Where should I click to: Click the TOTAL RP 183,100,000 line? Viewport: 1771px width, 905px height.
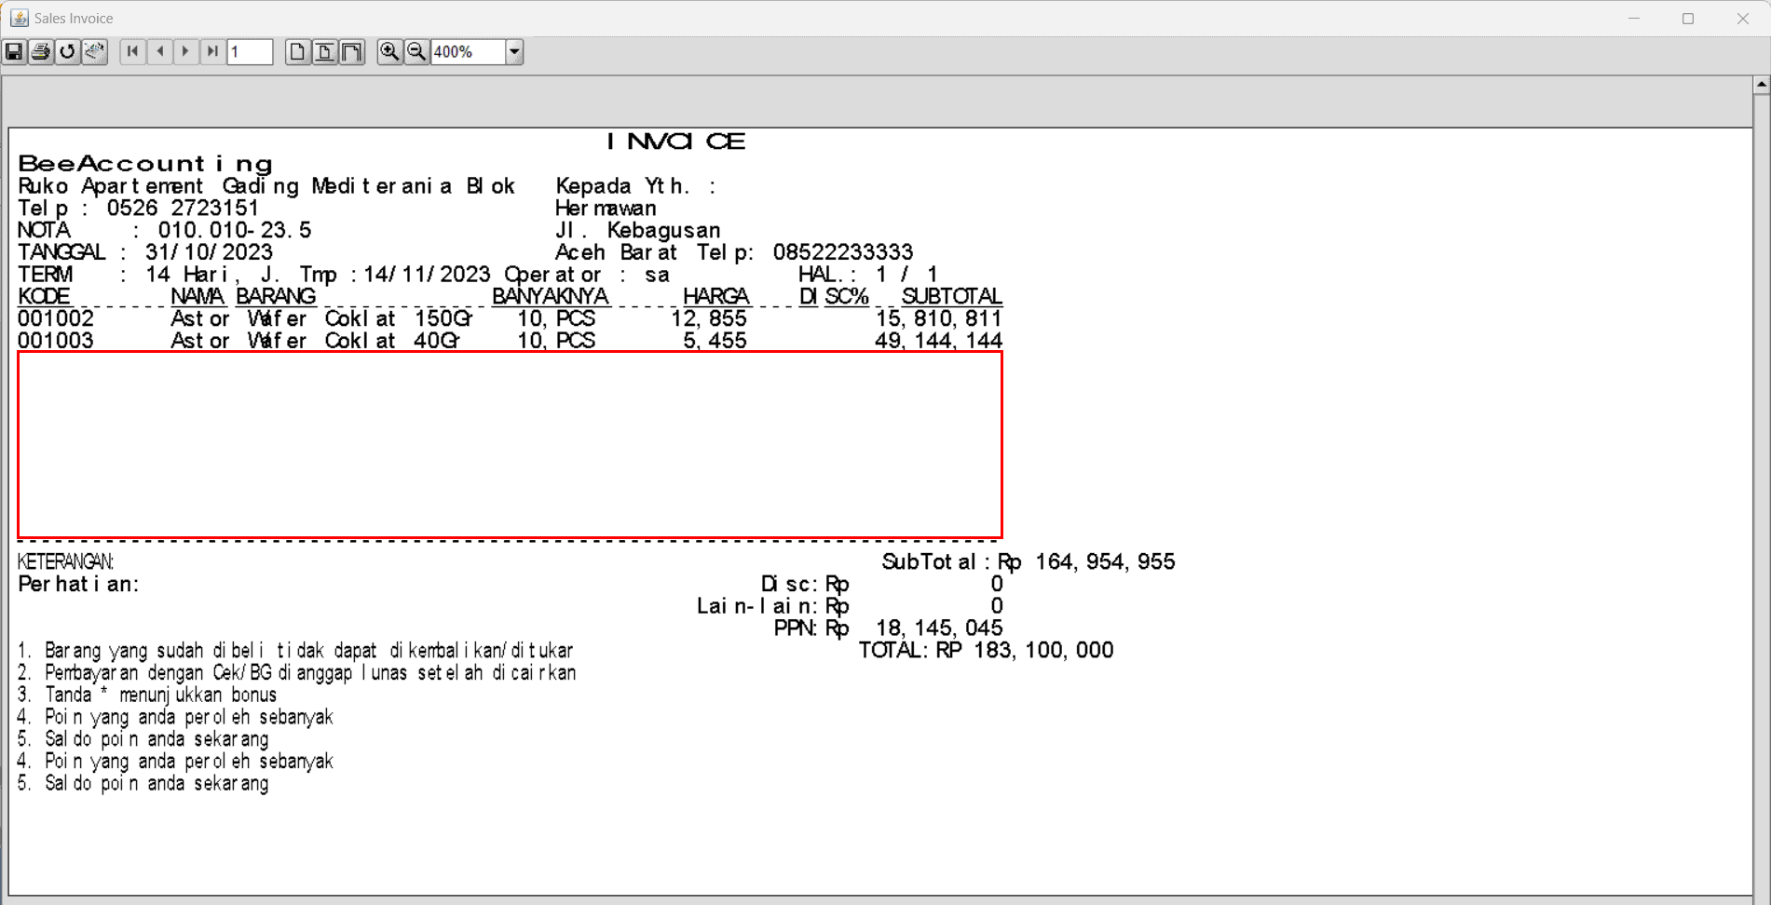click(x=986, y=651)
